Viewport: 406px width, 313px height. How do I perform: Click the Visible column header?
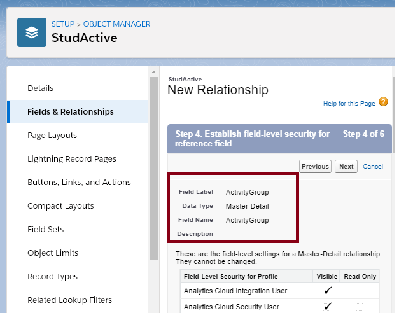point(326,277)
